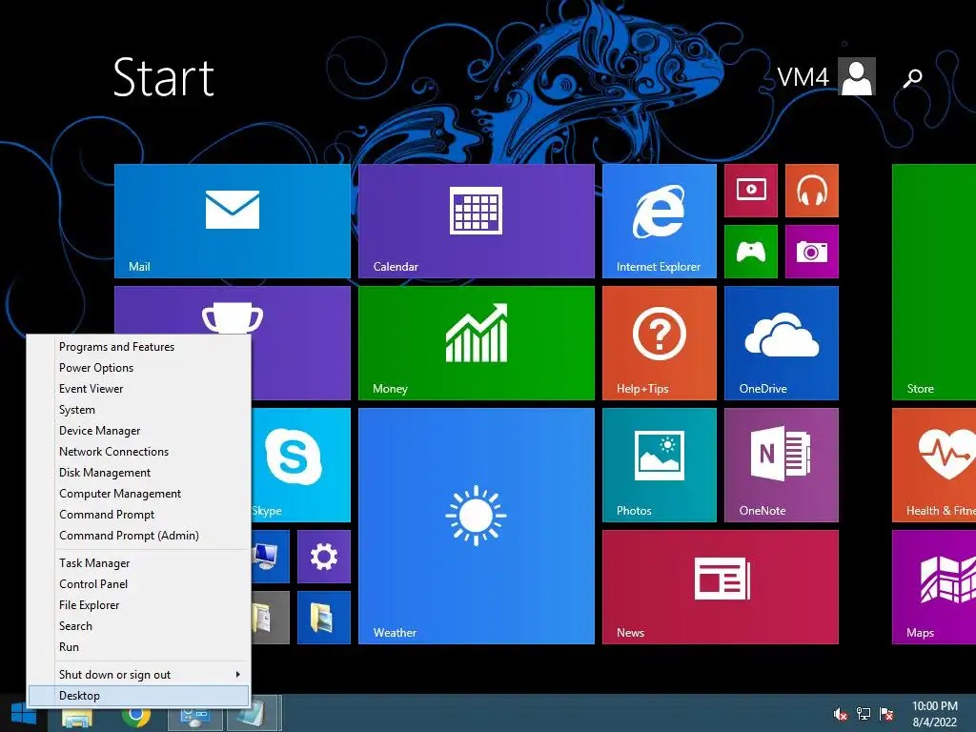Select Programs and Features menu entry
976x732 pixels.
138,347
